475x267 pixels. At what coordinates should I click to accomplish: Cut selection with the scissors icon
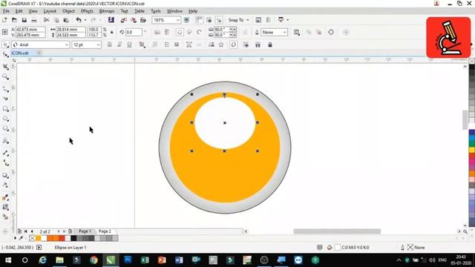[46, 20]
